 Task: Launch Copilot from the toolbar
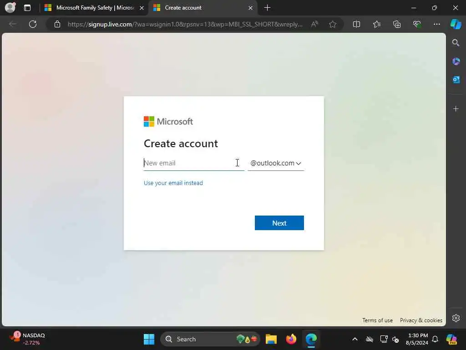point(456,24)
